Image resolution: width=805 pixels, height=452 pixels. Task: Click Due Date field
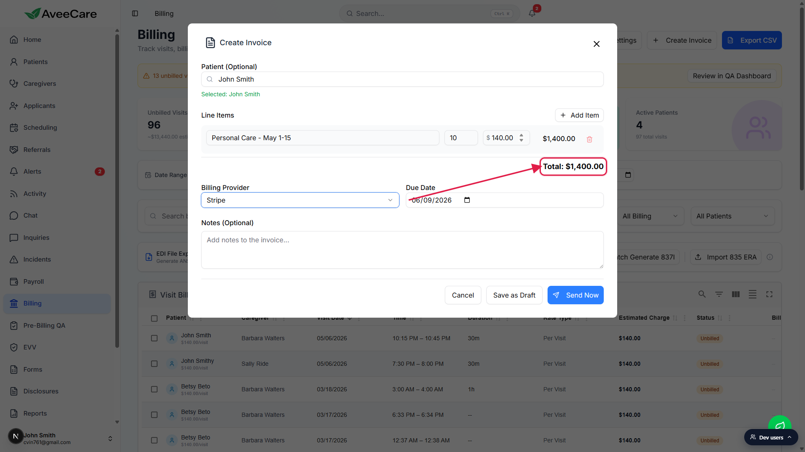tap(504, 200)
